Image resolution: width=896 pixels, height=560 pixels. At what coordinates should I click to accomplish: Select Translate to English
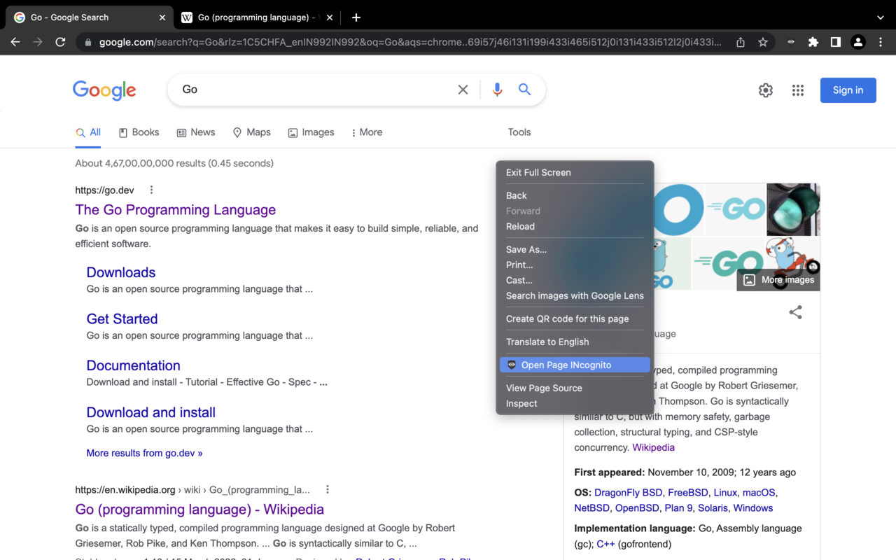click(x=575, y=342)
